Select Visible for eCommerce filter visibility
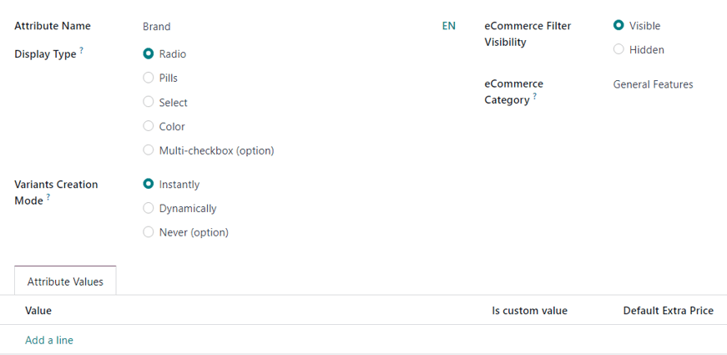This screenshot has height=355, width=727. pos(618,26)
